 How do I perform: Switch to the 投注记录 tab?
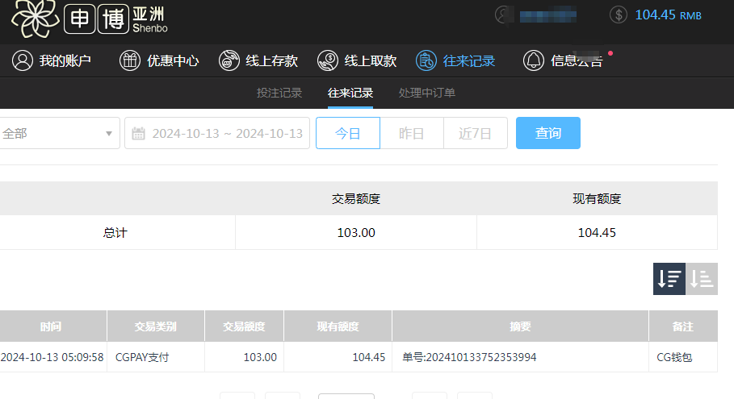tap(279, 93)
